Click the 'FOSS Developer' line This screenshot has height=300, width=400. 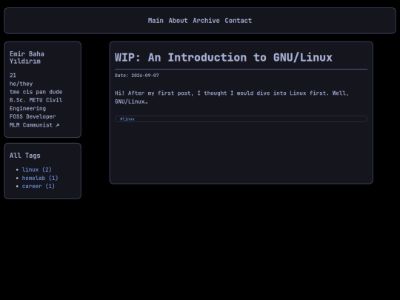tap(33, 116)
